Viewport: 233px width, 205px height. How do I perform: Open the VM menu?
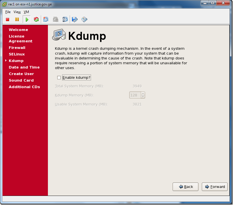pyautogui.click(x=26, y=12)
